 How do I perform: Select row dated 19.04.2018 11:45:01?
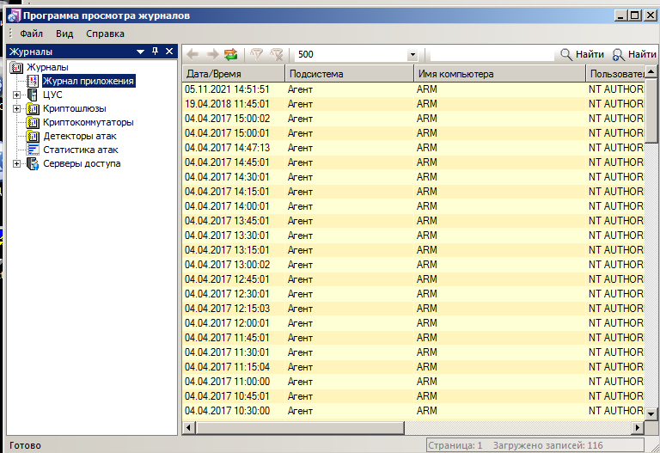coord(412,104)
